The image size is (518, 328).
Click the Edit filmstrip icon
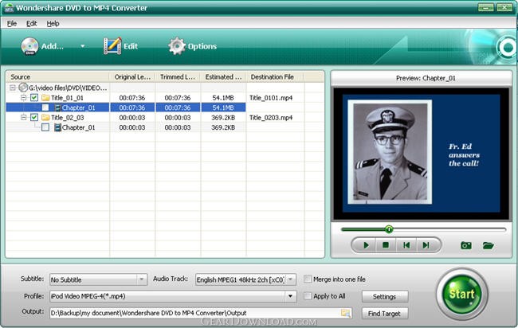[x=112, y=46]
